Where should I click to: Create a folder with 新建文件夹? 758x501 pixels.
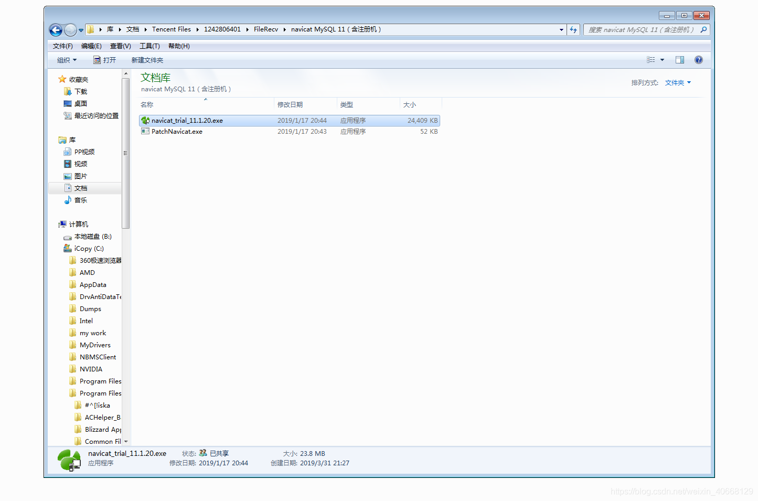[x=147, y=60]
